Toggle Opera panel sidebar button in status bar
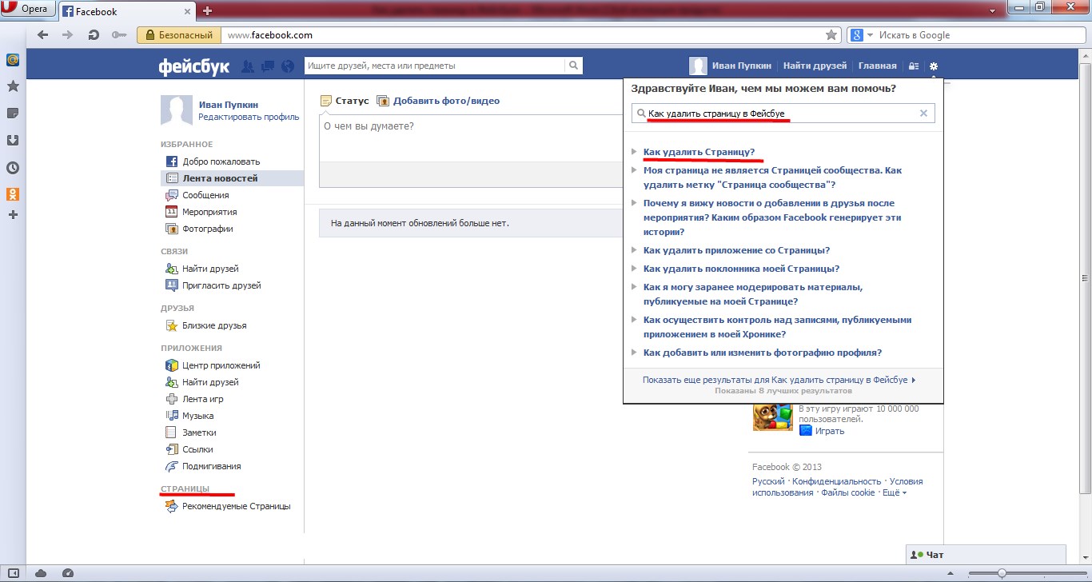 click(x=14, y=572)
